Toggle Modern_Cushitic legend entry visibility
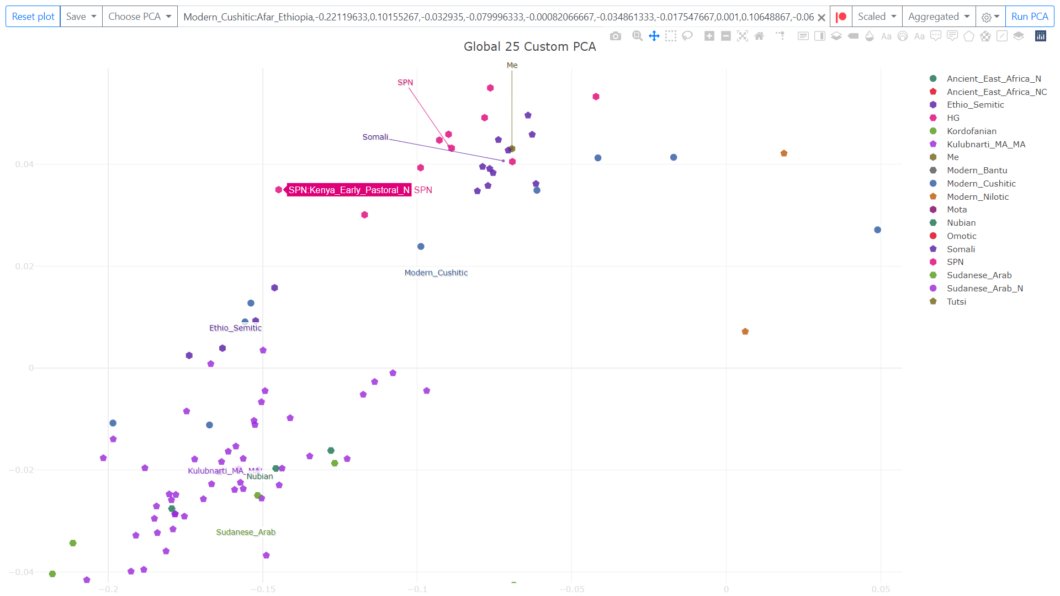This screenshot has width=1060, height=596. click(981, 184)
